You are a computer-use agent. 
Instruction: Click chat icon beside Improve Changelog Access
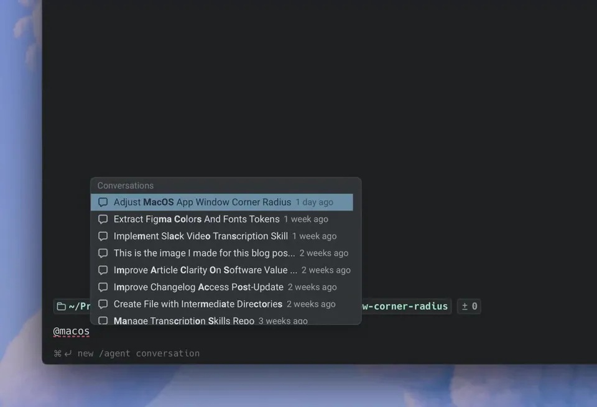pyautogui.click(x=103, y=287)
